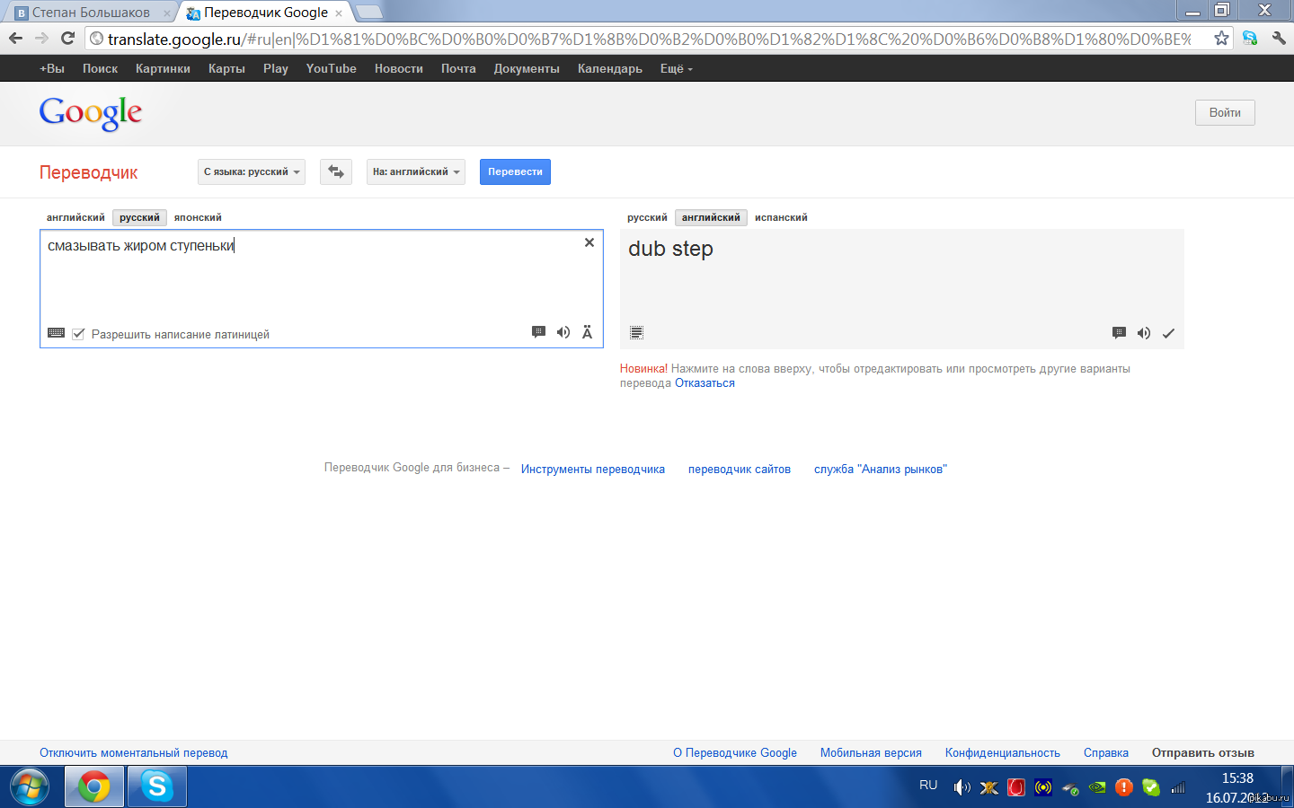Clear source text with the X icon
The width and height of the screenshot is (1294, 808).
coord(589,242)
